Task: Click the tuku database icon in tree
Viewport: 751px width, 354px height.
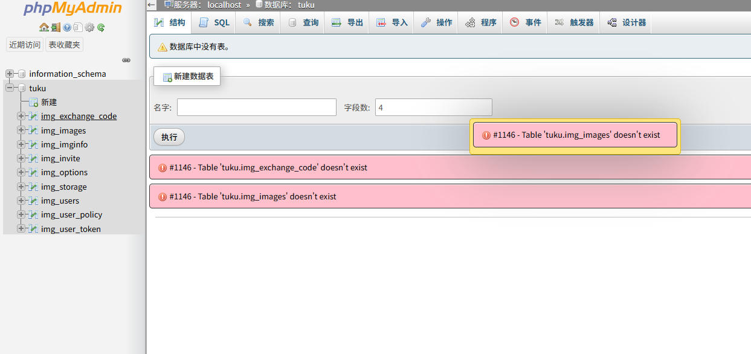Action: (22, 88)
